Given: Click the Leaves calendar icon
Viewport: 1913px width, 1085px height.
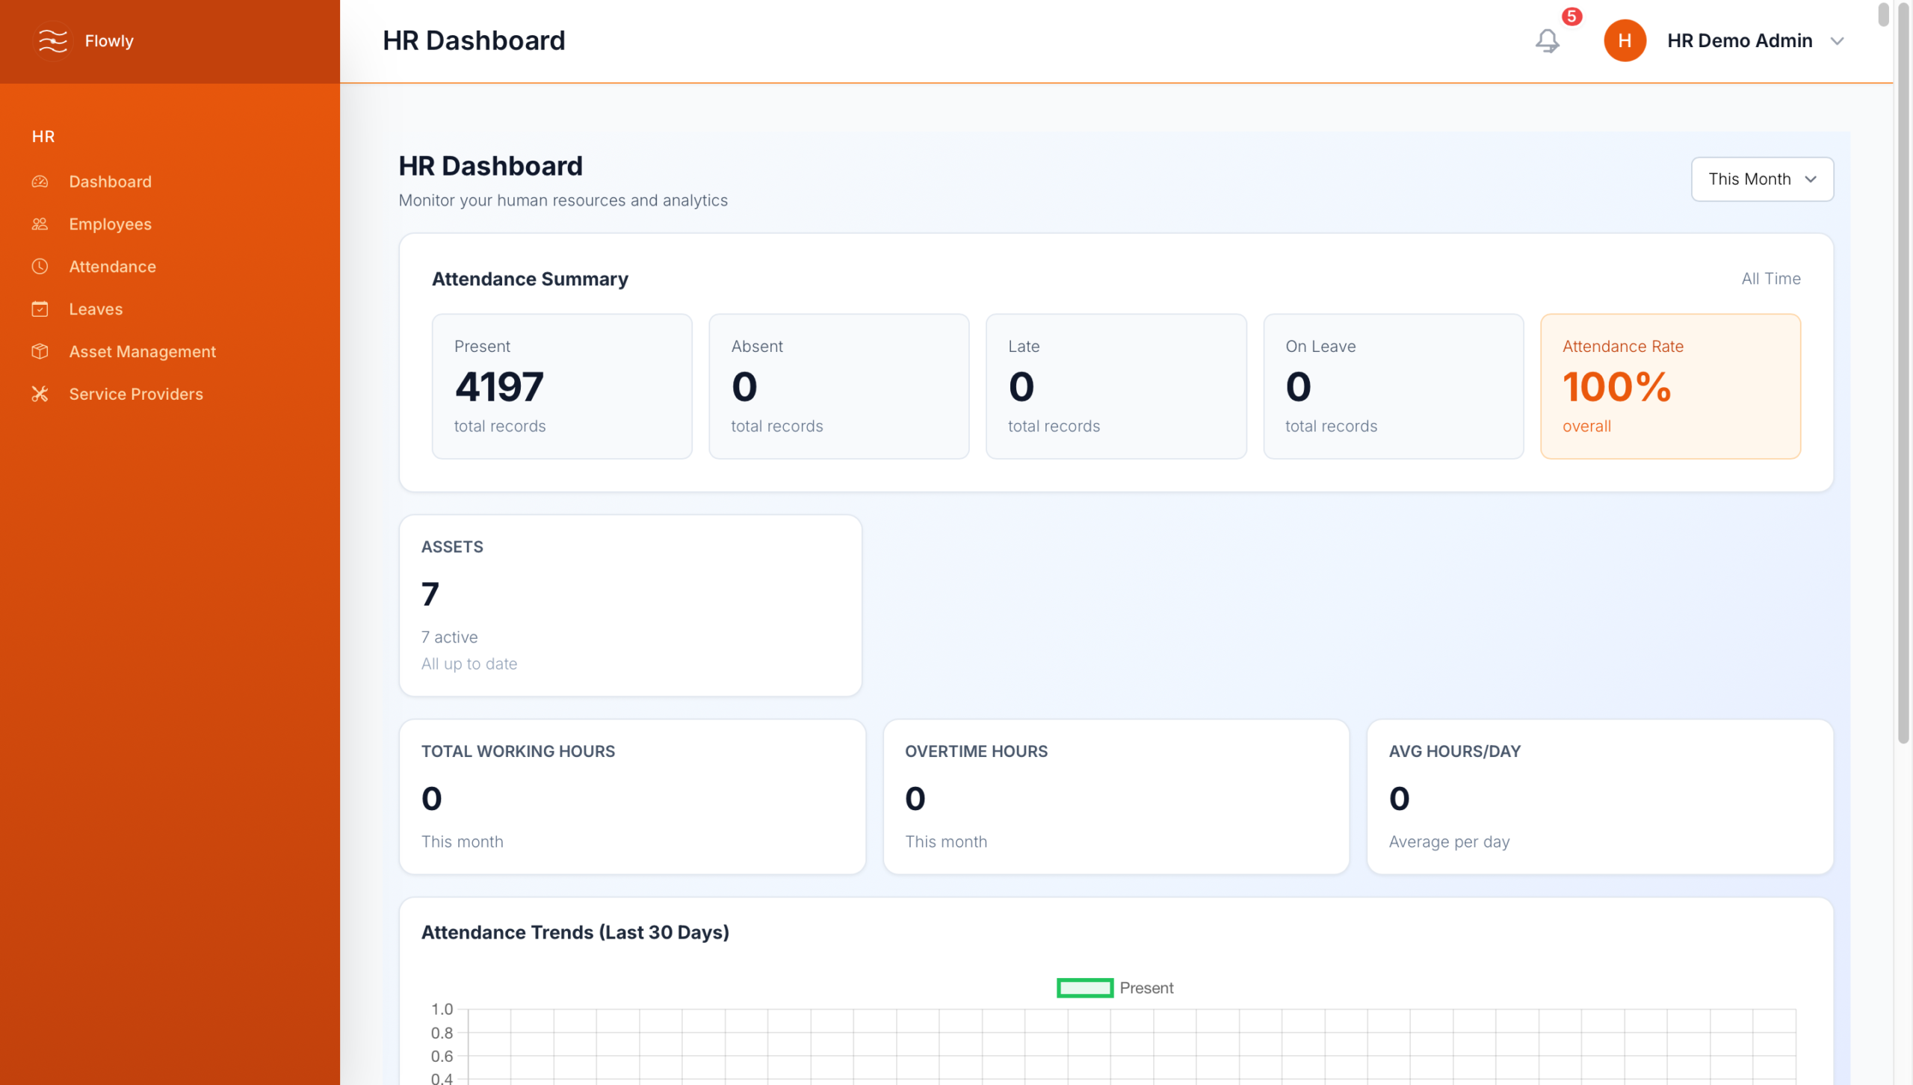Looking at the screenshot, I should point(40,309).
